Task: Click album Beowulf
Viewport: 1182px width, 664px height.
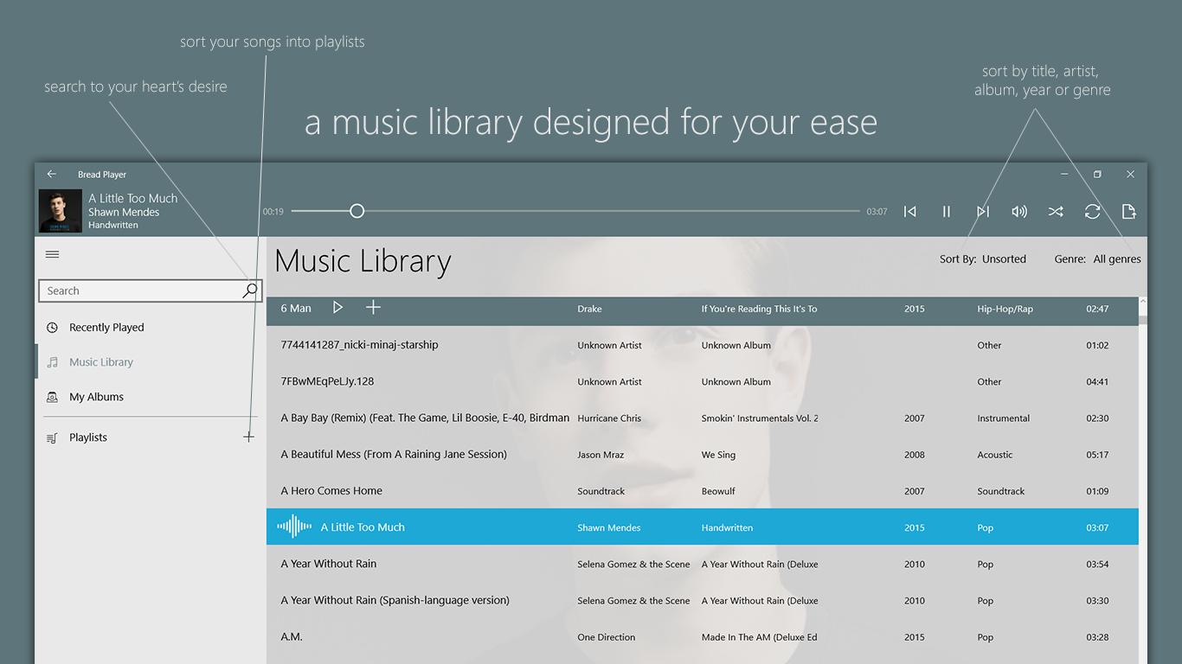Action: (718, 491)
